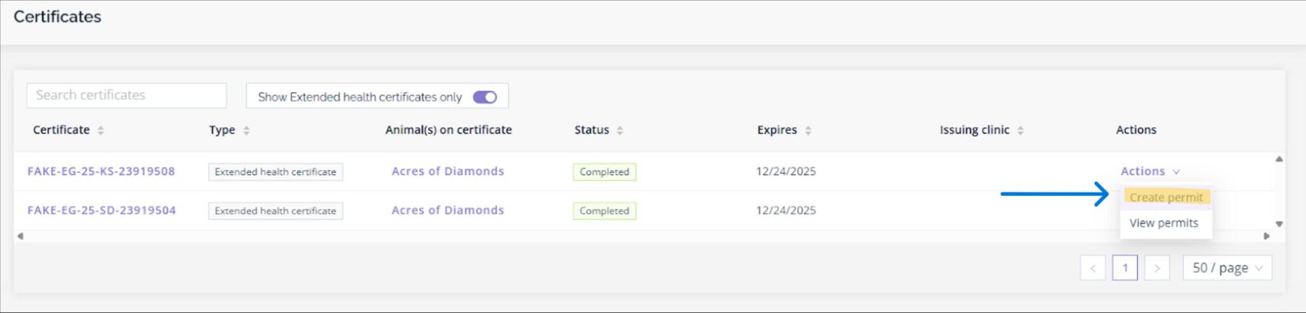The image size is (1306, 313).
Task: Expand Actions dropdown for first certificate
Action: 1150,171
